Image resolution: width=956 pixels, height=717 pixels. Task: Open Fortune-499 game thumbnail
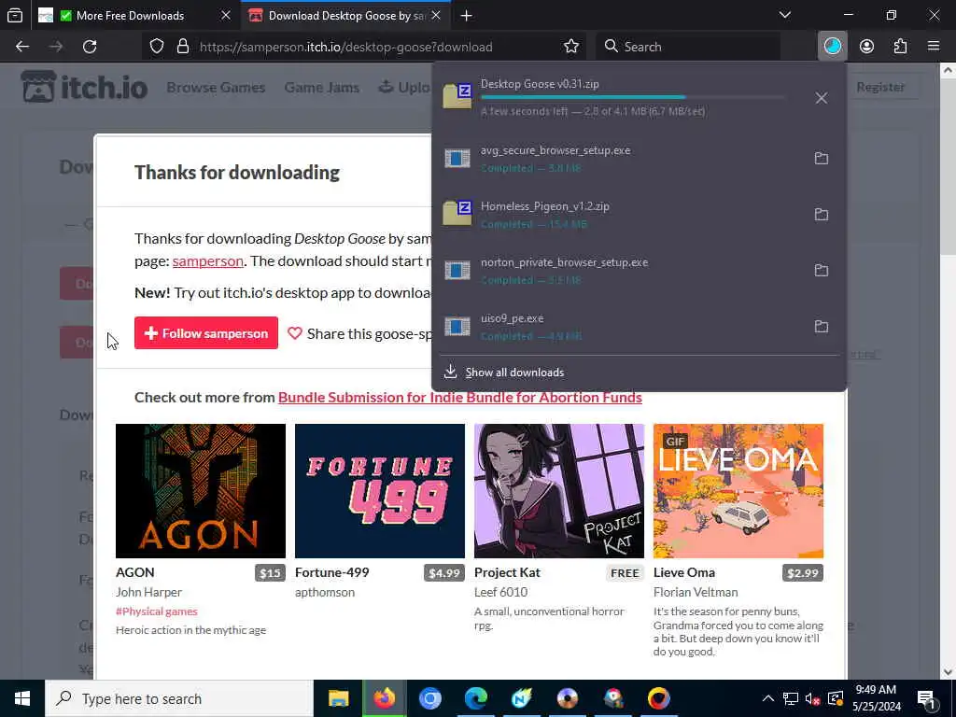[x=380, y=491]
